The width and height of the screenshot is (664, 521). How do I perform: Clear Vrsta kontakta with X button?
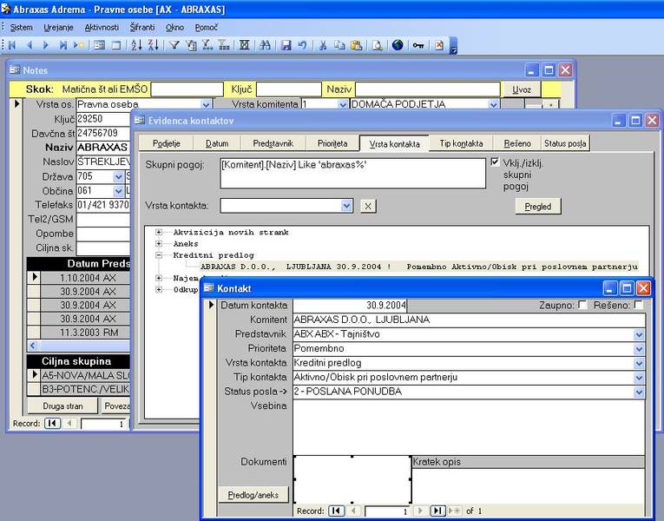[x=368, y=207]
